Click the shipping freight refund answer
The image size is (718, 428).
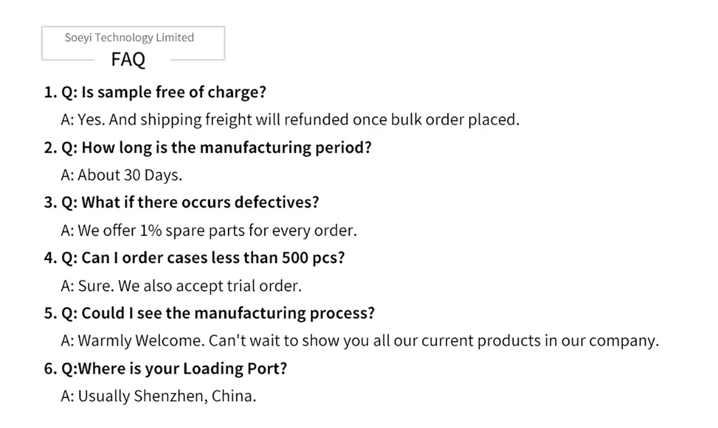(x=290, y=120)
